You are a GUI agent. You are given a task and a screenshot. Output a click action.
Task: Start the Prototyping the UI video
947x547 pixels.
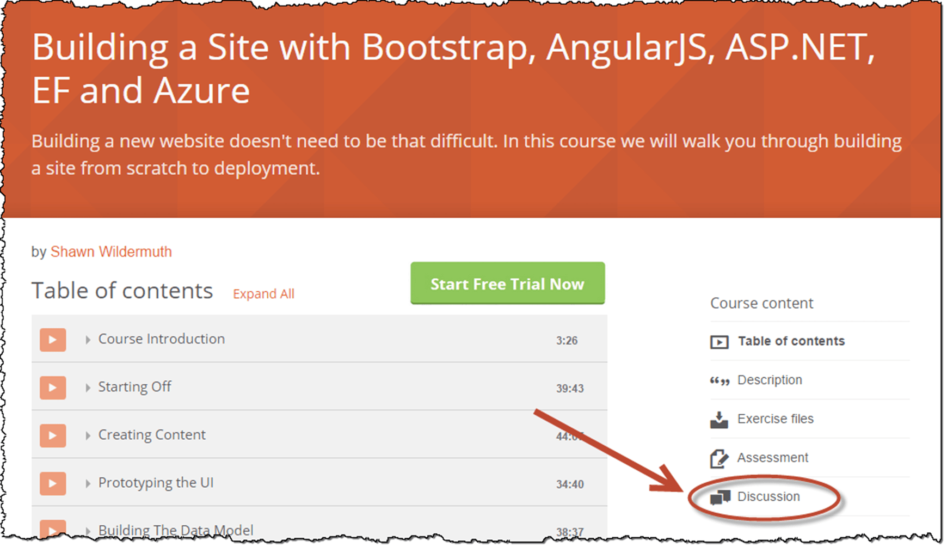point(53,483)
